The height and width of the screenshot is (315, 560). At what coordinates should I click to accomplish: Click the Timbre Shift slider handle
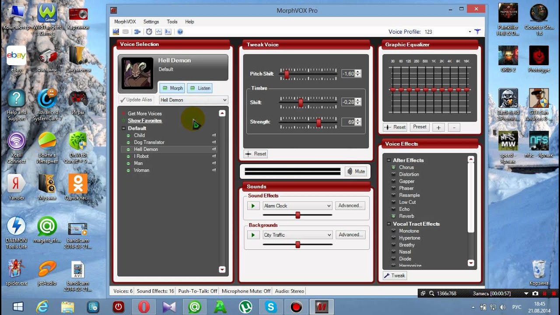tap(301, 102)
